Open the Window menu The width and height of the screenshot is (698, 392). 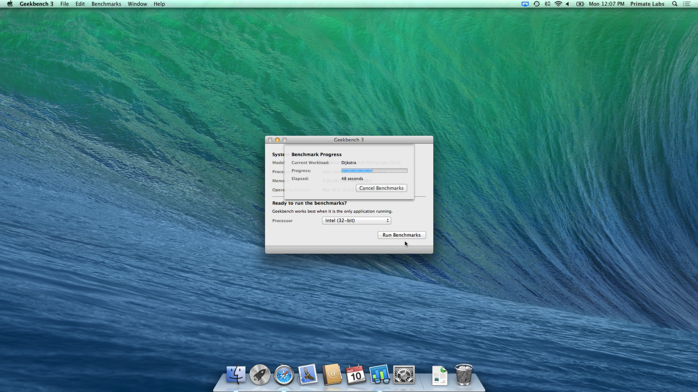pos(137,4)
